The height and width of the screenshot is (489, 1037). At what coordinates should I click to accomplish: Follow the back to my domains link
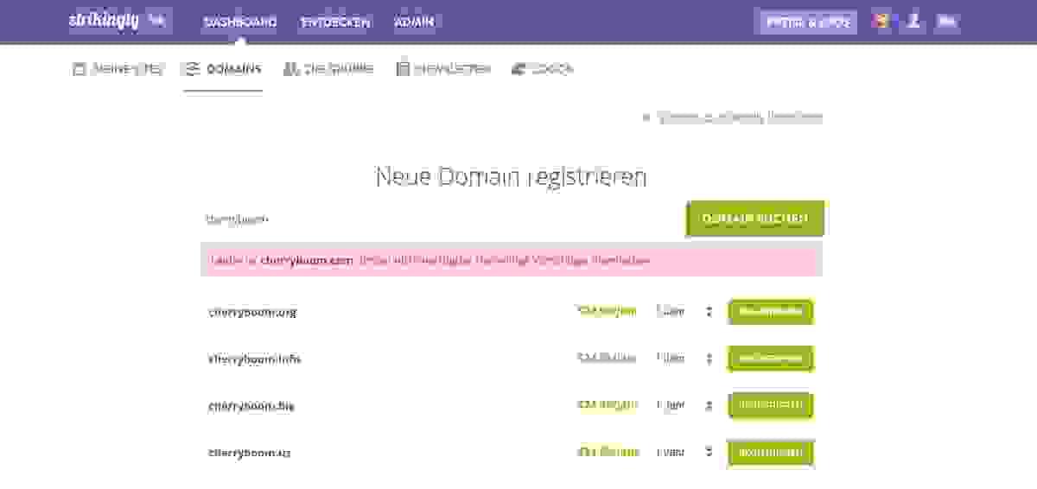[733, 117]
